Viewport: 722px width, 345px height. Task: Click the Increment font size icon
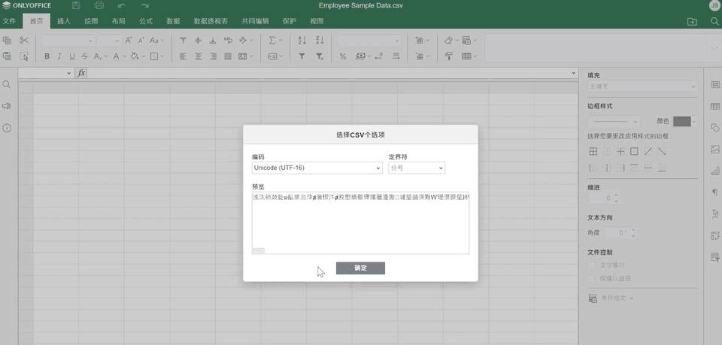[x=129, y=41]
